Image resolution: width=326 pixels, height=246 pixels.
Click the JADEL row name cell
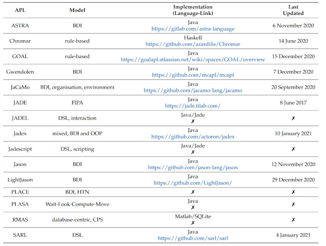click(20, 118)
